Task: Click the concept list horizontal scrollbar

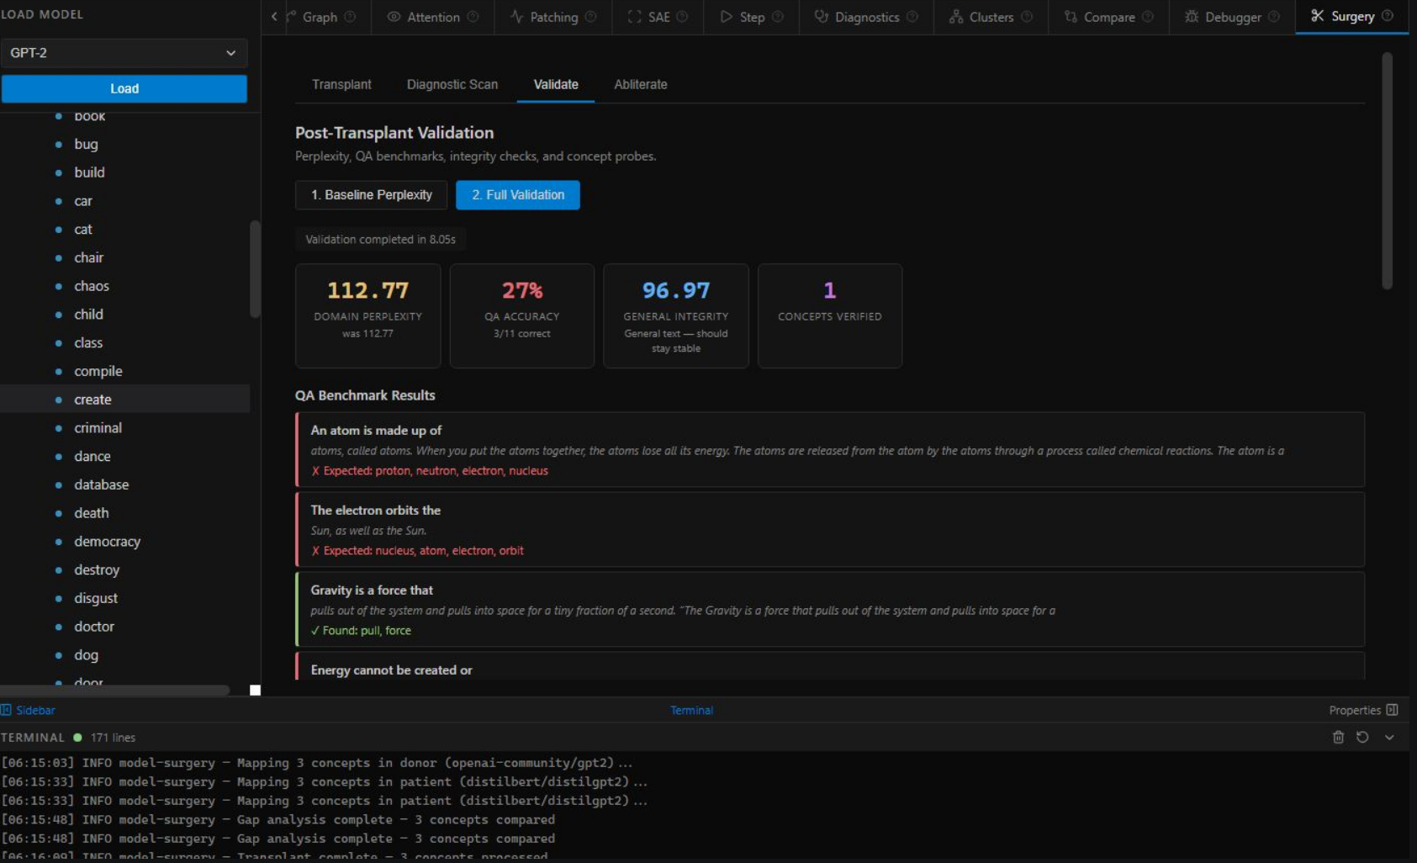Action: (x=115, y=690)
